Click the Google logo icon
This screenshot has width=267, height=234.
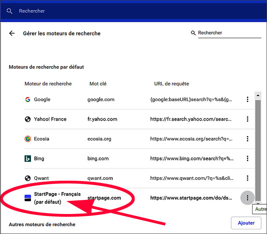[28, 100]
